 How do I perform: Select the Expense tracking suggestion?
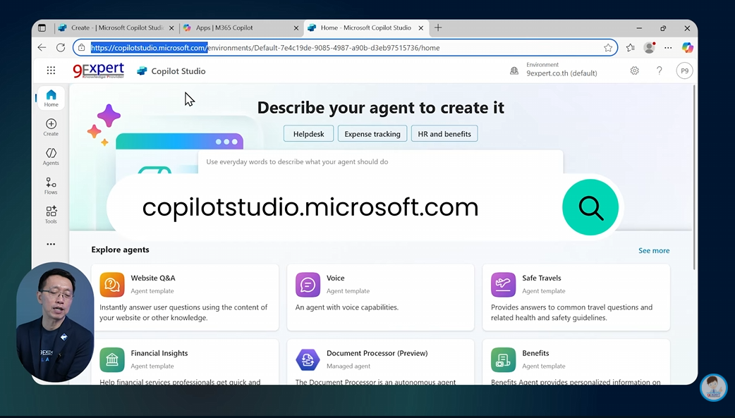[372, 133]
